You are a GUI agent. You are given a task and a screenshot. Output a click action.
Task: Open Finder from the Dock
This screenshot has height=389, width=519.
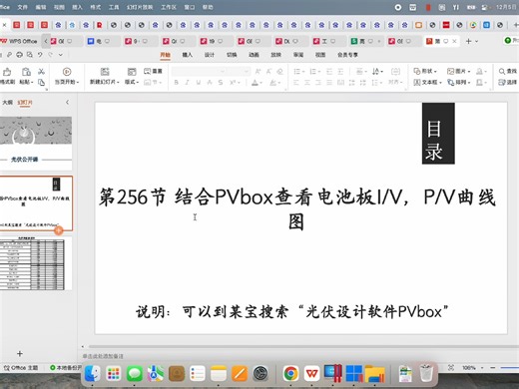click(92, 373)
